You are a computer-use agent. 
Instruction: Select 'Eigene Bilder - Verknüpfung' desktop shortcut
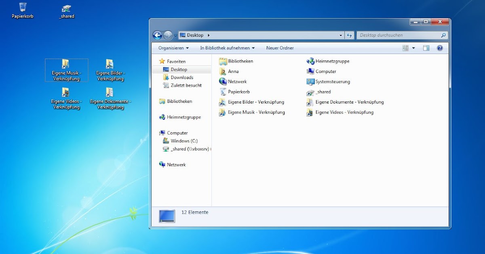coord(110,70)
